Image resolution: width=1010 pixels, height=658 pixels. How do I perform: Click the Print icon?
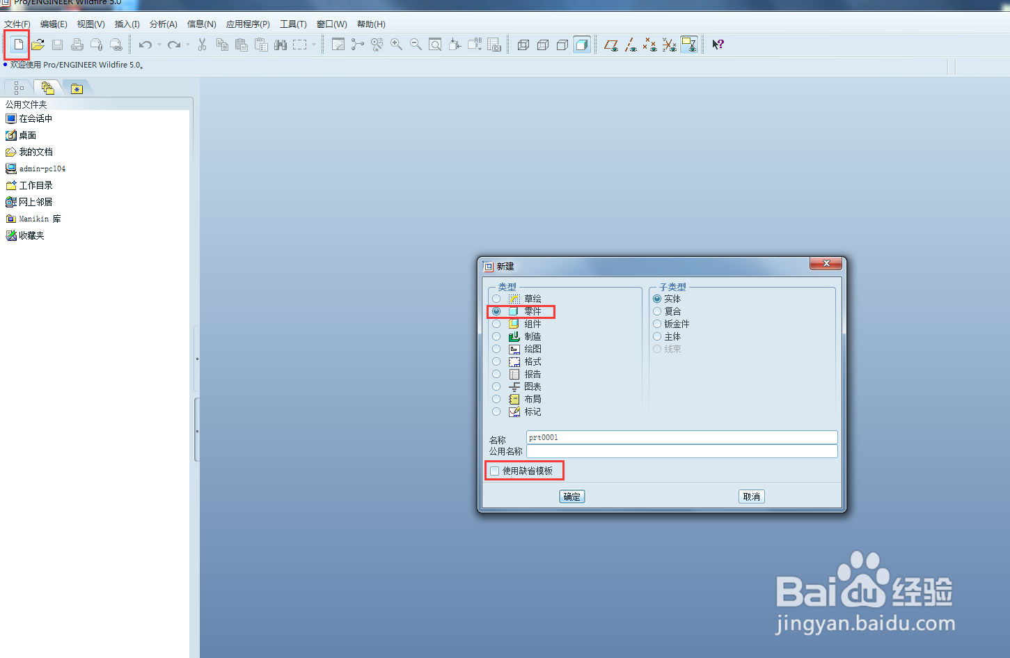(77, 45)
